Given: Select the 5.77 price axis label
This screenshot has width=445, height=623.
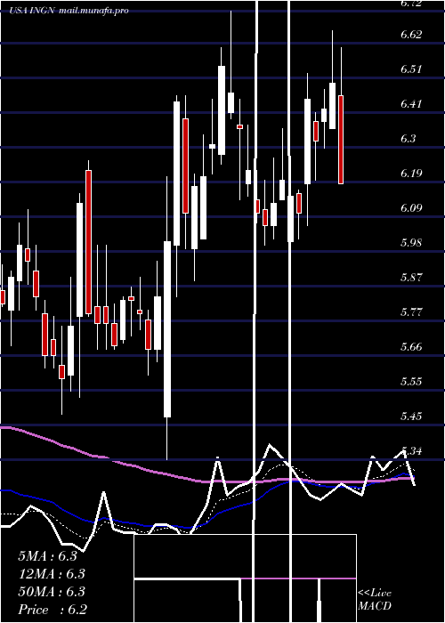Looking at the screenshot, I should pyautogui.click(x=411, y=312).
